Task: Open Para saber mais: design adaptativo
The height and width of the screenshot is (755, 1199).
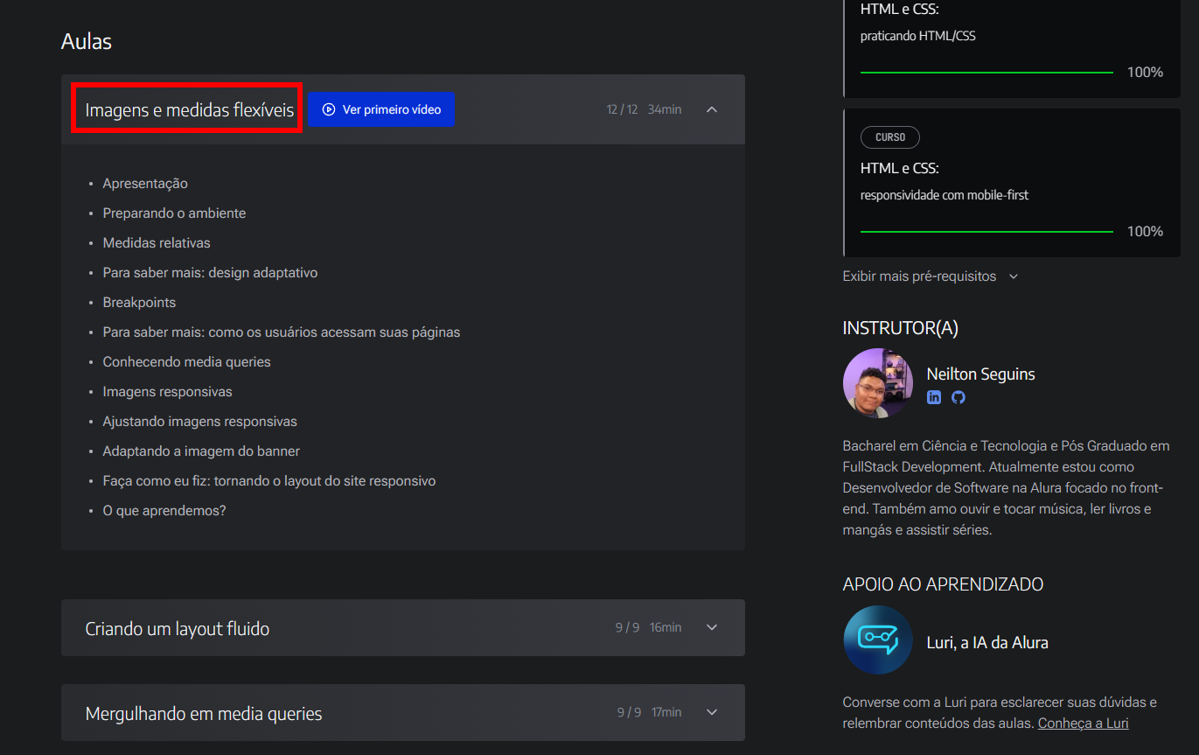Action: coord(210,273)
